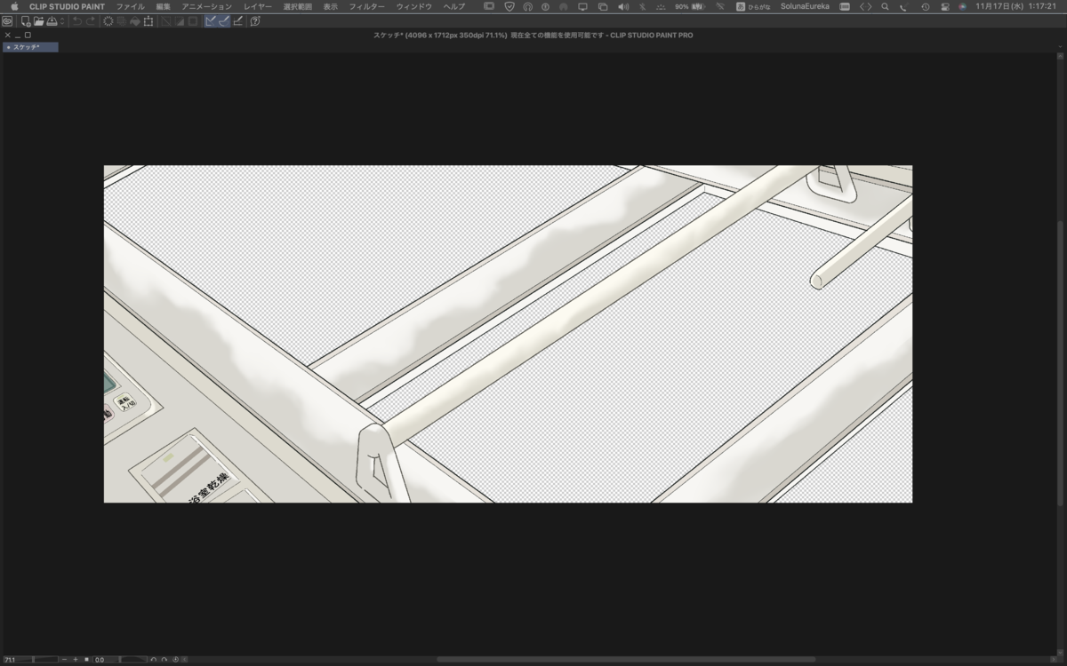Open the 表示 menu

click(331, 6)
